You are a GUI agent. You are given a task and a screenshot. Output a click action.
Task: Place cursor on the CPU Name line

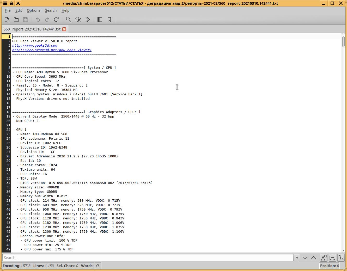click(x=60, y=72)
